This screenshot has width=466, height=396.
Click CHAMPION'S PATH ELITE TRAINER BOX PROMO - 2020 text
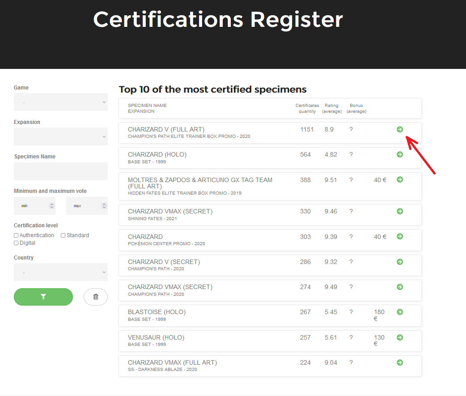[x=189, y=136]
